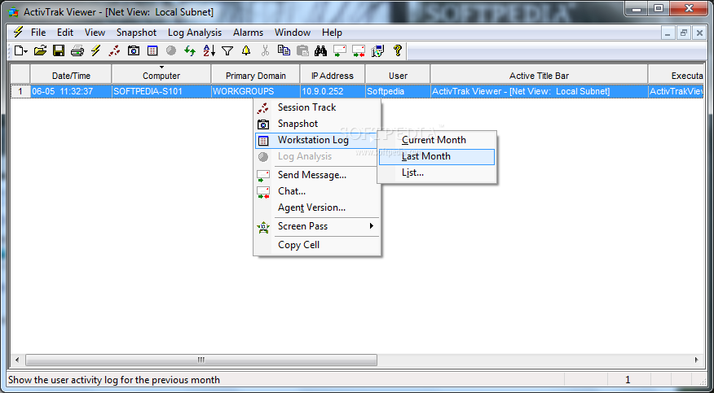
Task: Expand the Screen Pass submenu arrow
Action: click(372, 226)
